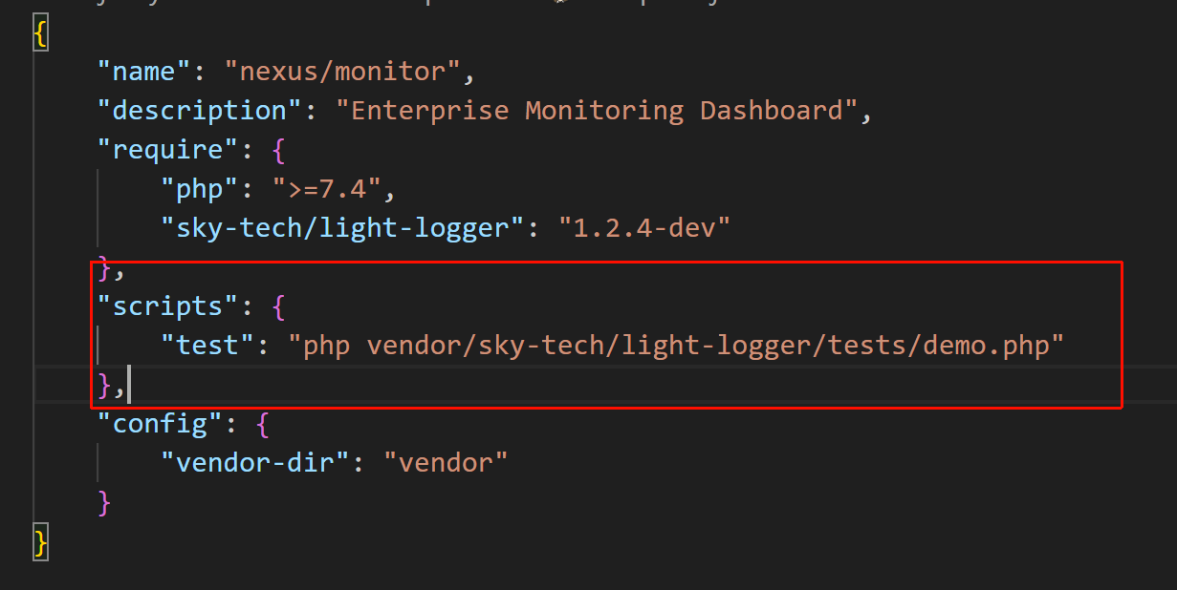This screenshot has width=1177, height=590.
Task: Click the yellow closing root brace
Action: click(40, 541)
